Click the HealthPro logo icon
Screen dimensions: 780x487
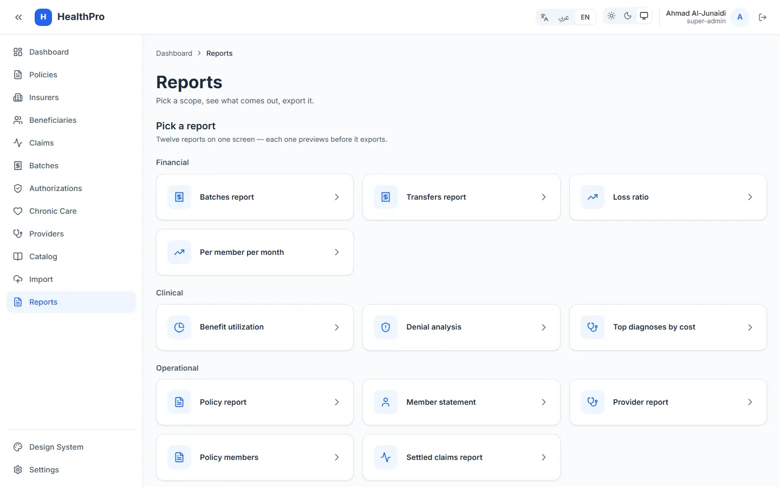point(43,17)
